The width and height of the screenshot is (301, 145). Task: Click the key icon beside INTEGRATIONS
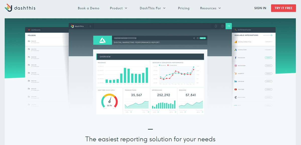[x=236, y=30]
